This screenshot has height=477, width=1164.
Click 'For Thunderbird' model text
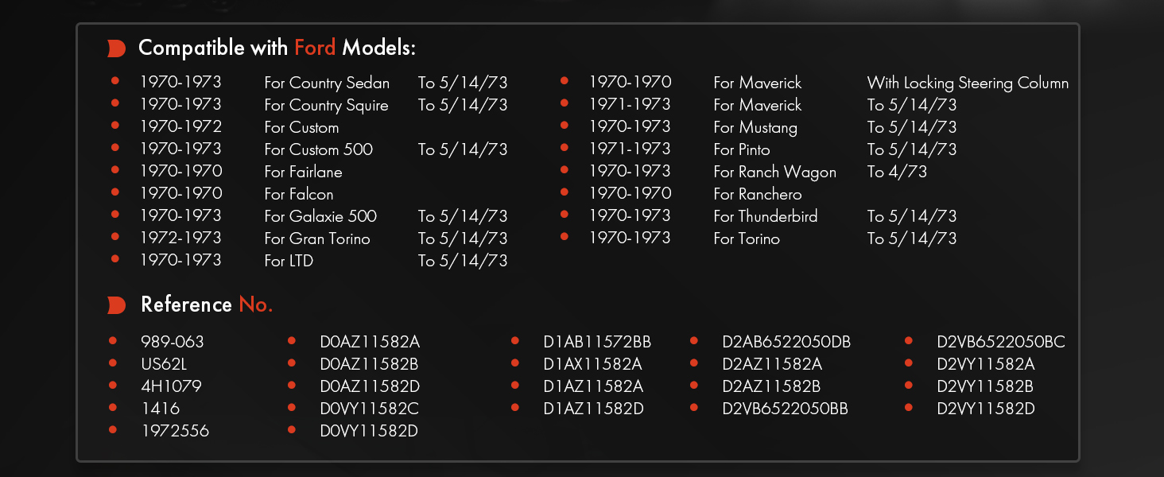click(766, 216)
